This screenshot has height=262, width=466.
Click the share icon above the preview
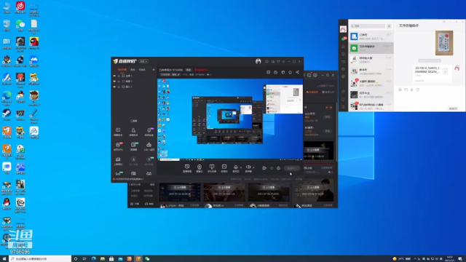(x=297, y=72)
